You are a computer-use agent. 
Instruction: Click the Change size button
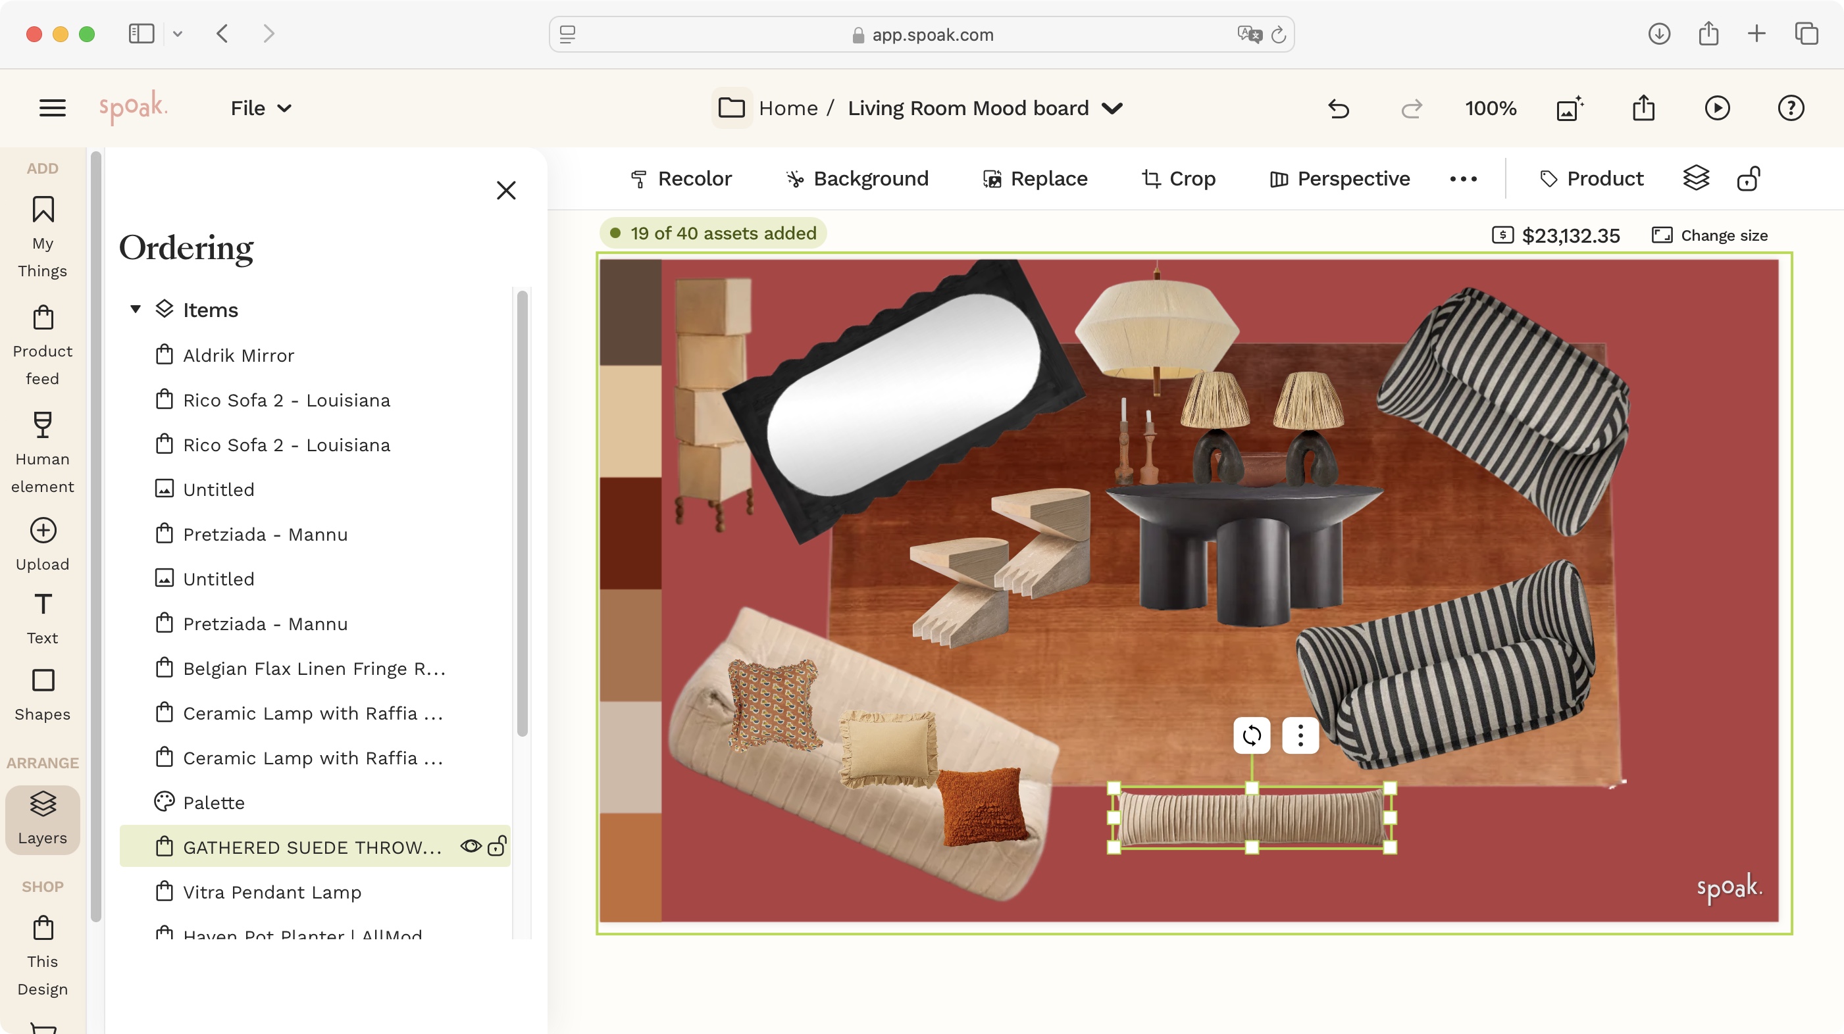coord(1710,235)
